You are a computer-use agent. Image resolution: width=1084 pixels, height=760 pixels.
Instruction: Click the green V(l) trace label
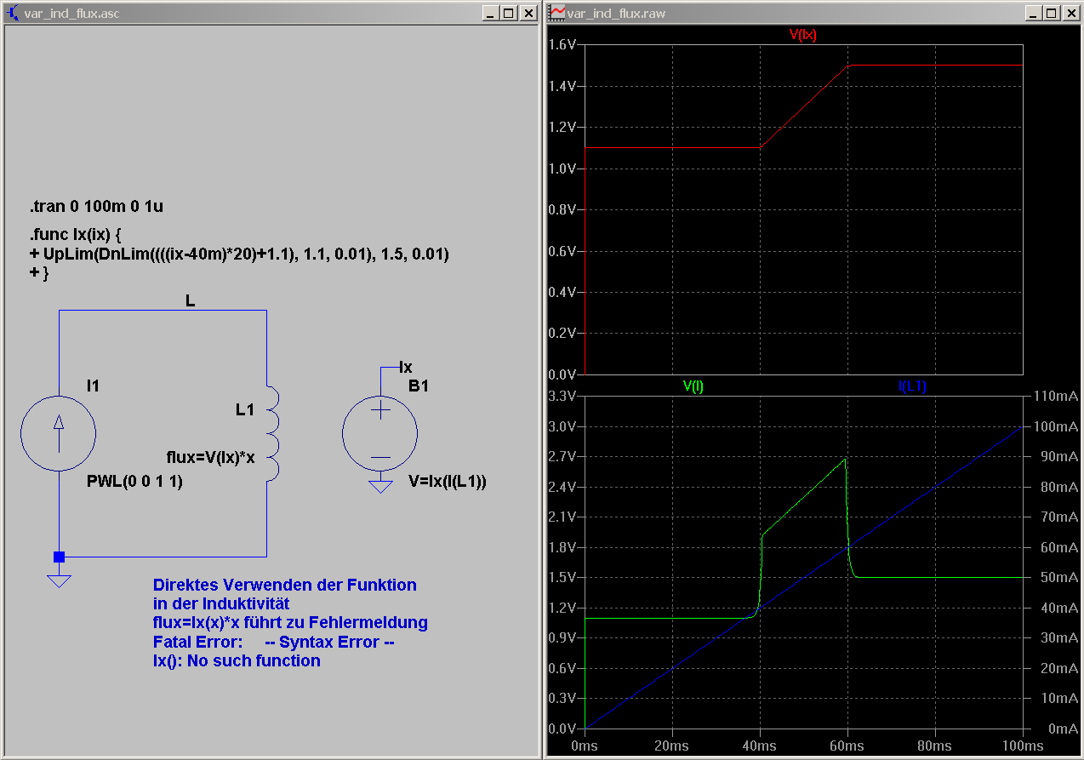tap(693, 386)
